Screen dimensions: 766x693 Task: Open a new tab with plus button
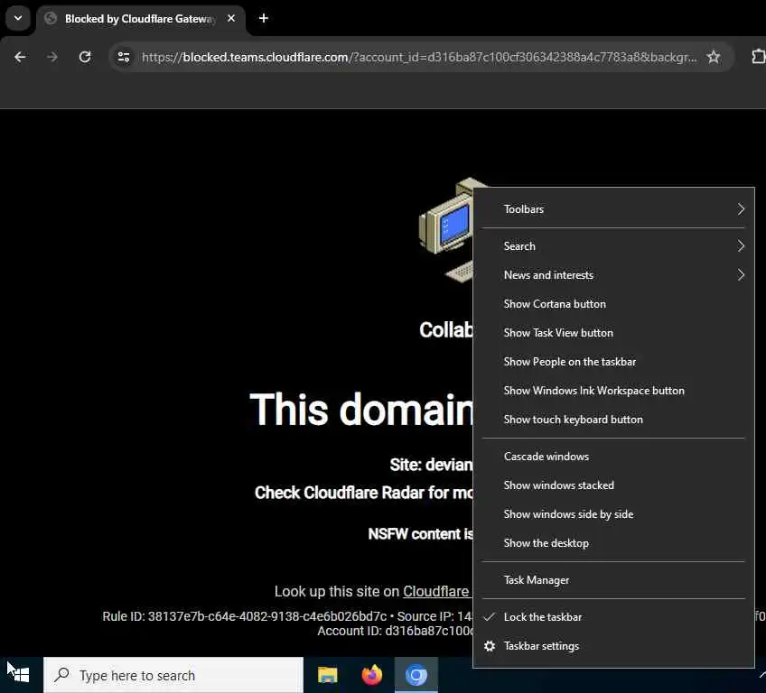264,19
